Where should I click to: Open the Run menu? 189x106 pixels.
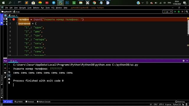43,8
